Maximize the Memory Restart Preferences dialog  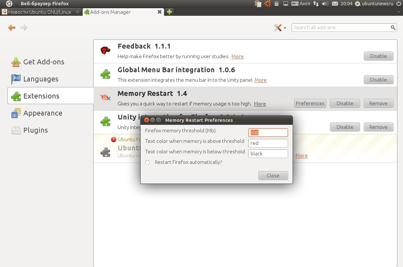tap(158, 120)
